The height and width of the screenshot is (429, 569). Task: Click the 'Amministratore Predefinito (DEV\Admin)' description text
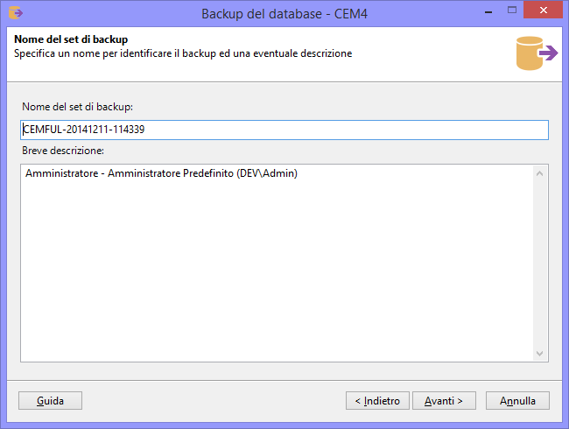[202, 173]
